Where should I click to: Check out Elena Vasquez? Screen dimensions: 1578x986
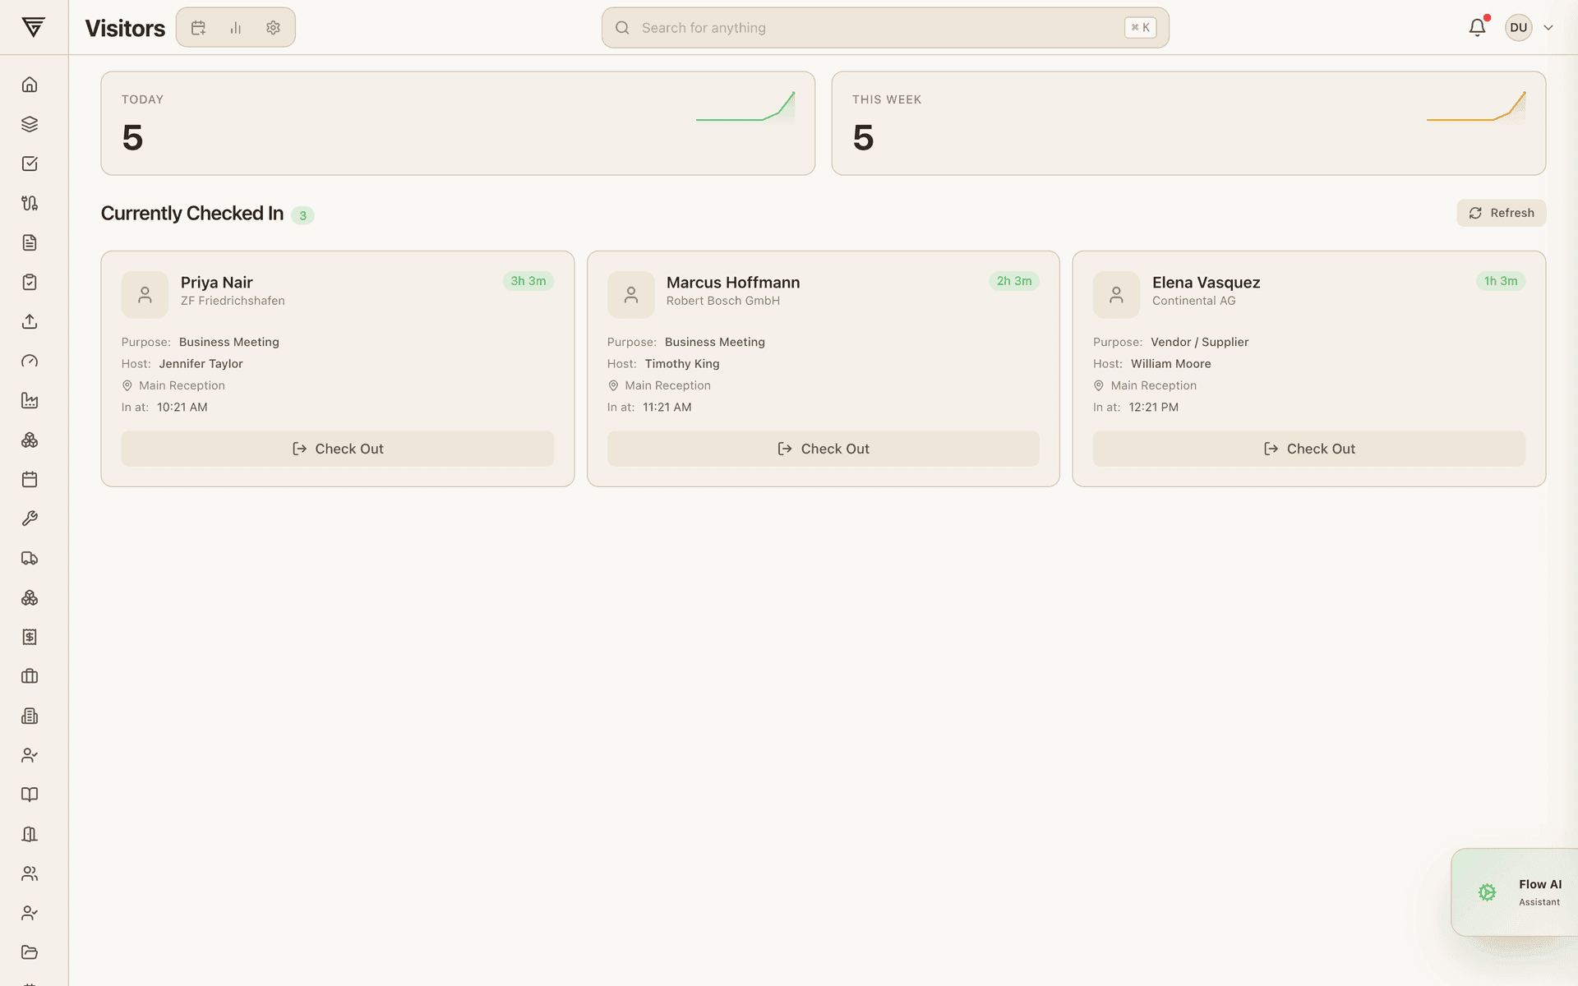(1309, 449)
